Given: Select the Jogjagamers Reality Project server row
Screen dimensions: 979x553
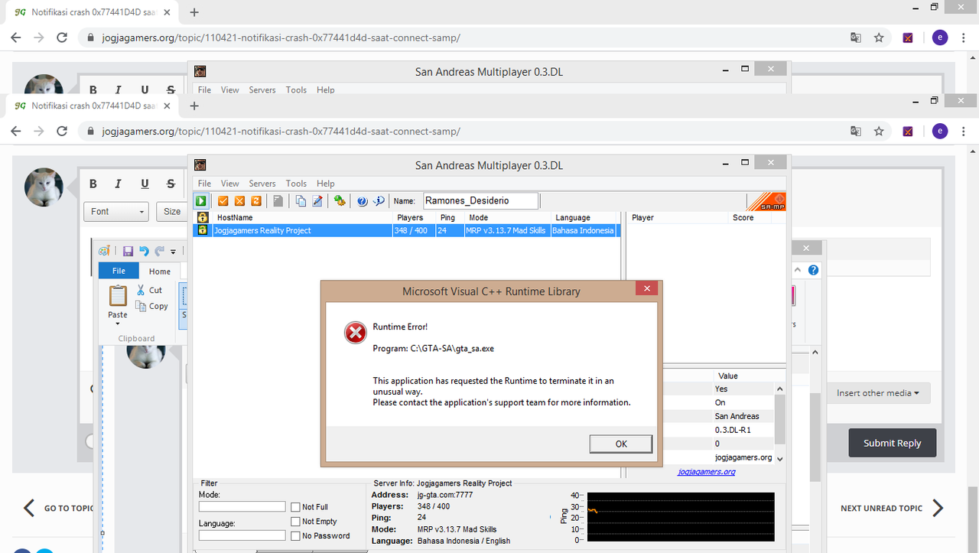Looking at the screenshot, I should coord(406,230).
